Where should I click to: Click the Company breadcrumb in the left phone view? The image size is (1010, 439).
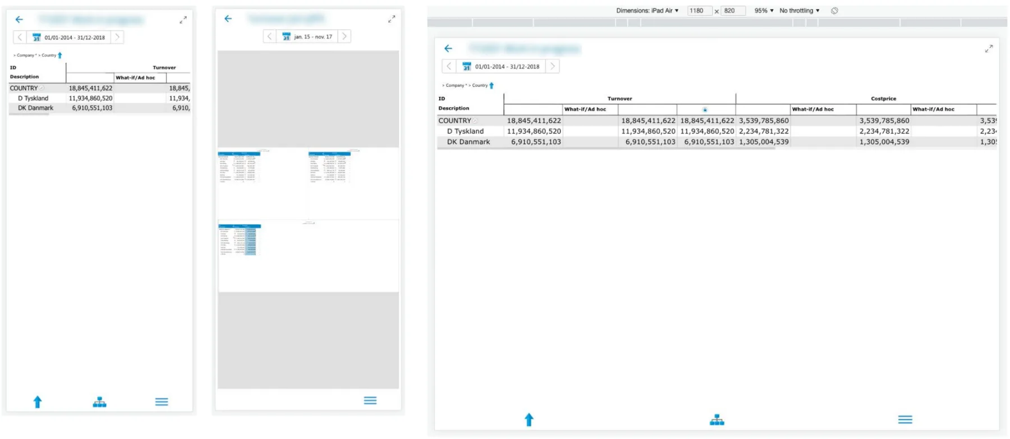(x=26, y=56)
